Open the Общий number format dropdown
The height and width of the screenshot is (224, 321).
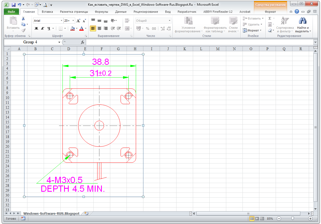[169, 21]
